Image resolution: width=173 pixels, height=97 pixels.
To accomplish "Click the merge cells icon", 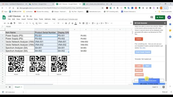I will pos(87,23).
